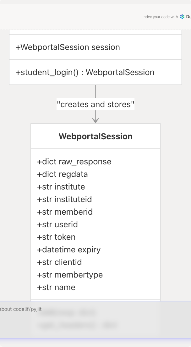Click the "creates and stores" relationship label
Viewport: 191px width, 347px height.
[x=95, y=104]
